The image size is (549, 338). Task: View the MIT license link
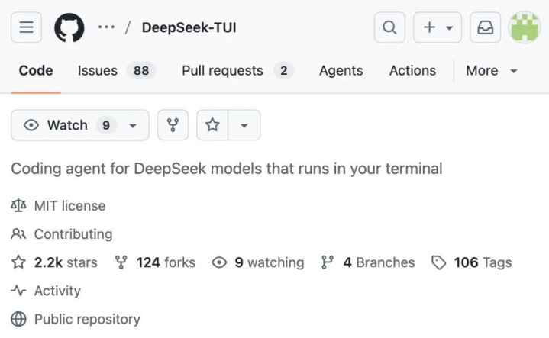click(x=69, y=206)
